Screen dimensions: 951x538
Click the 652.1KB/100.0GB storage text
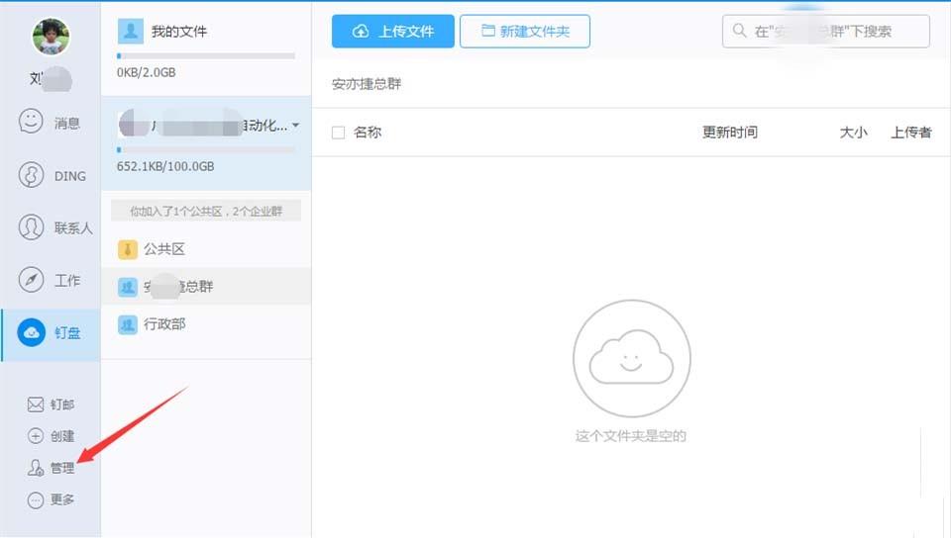point(165,166)
